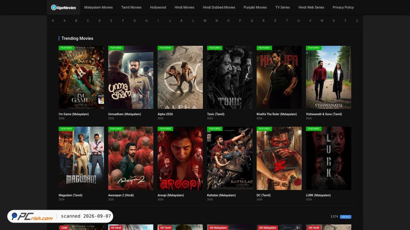Viewport: 410px width, 230px height.
Task: Open the DC Tamil movie poster
Action: [x=279, y=158]
